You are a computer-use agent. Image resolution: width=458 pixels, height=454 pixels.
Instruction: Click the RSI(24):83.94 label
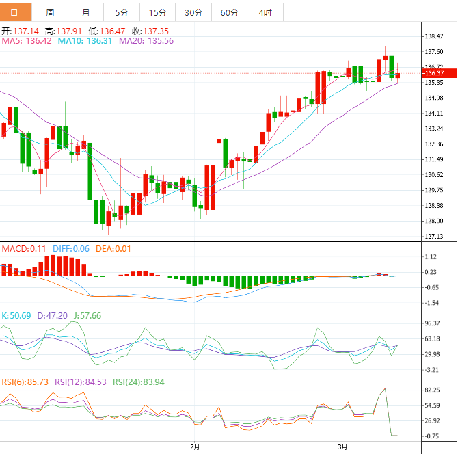pos(139,382)
